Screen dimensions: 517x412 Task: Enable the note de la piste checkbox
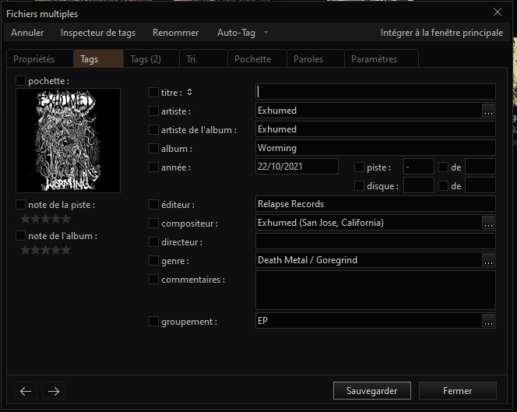pyautogui.click(x=21, y=205)
